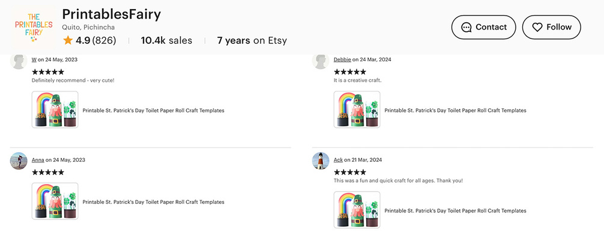The image size is (604, 234).
Task: Click five-star rating on Debbie's review
Action: tap(350, 72)
